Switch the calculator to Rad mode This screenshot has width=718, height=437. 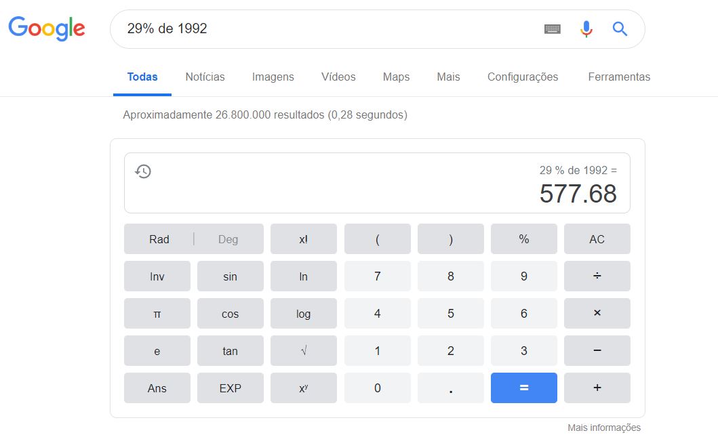coord(159,239)
